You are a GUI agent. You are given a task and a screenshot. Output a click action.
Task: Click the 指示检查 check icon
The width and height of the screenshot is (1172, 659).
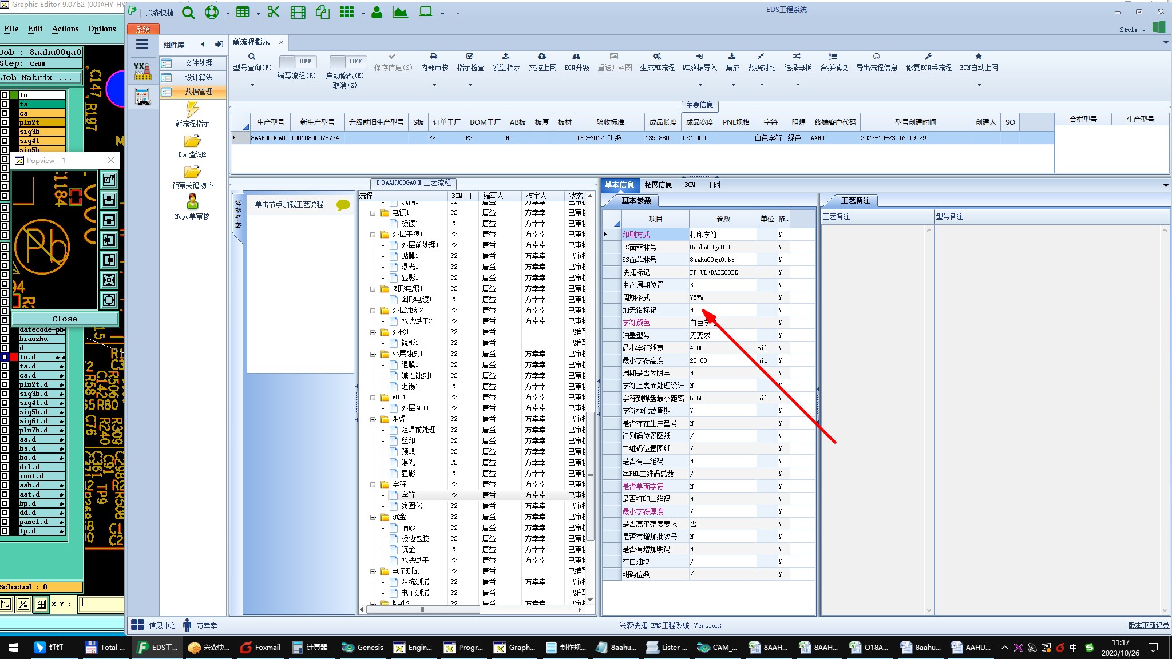coord(470,57)
